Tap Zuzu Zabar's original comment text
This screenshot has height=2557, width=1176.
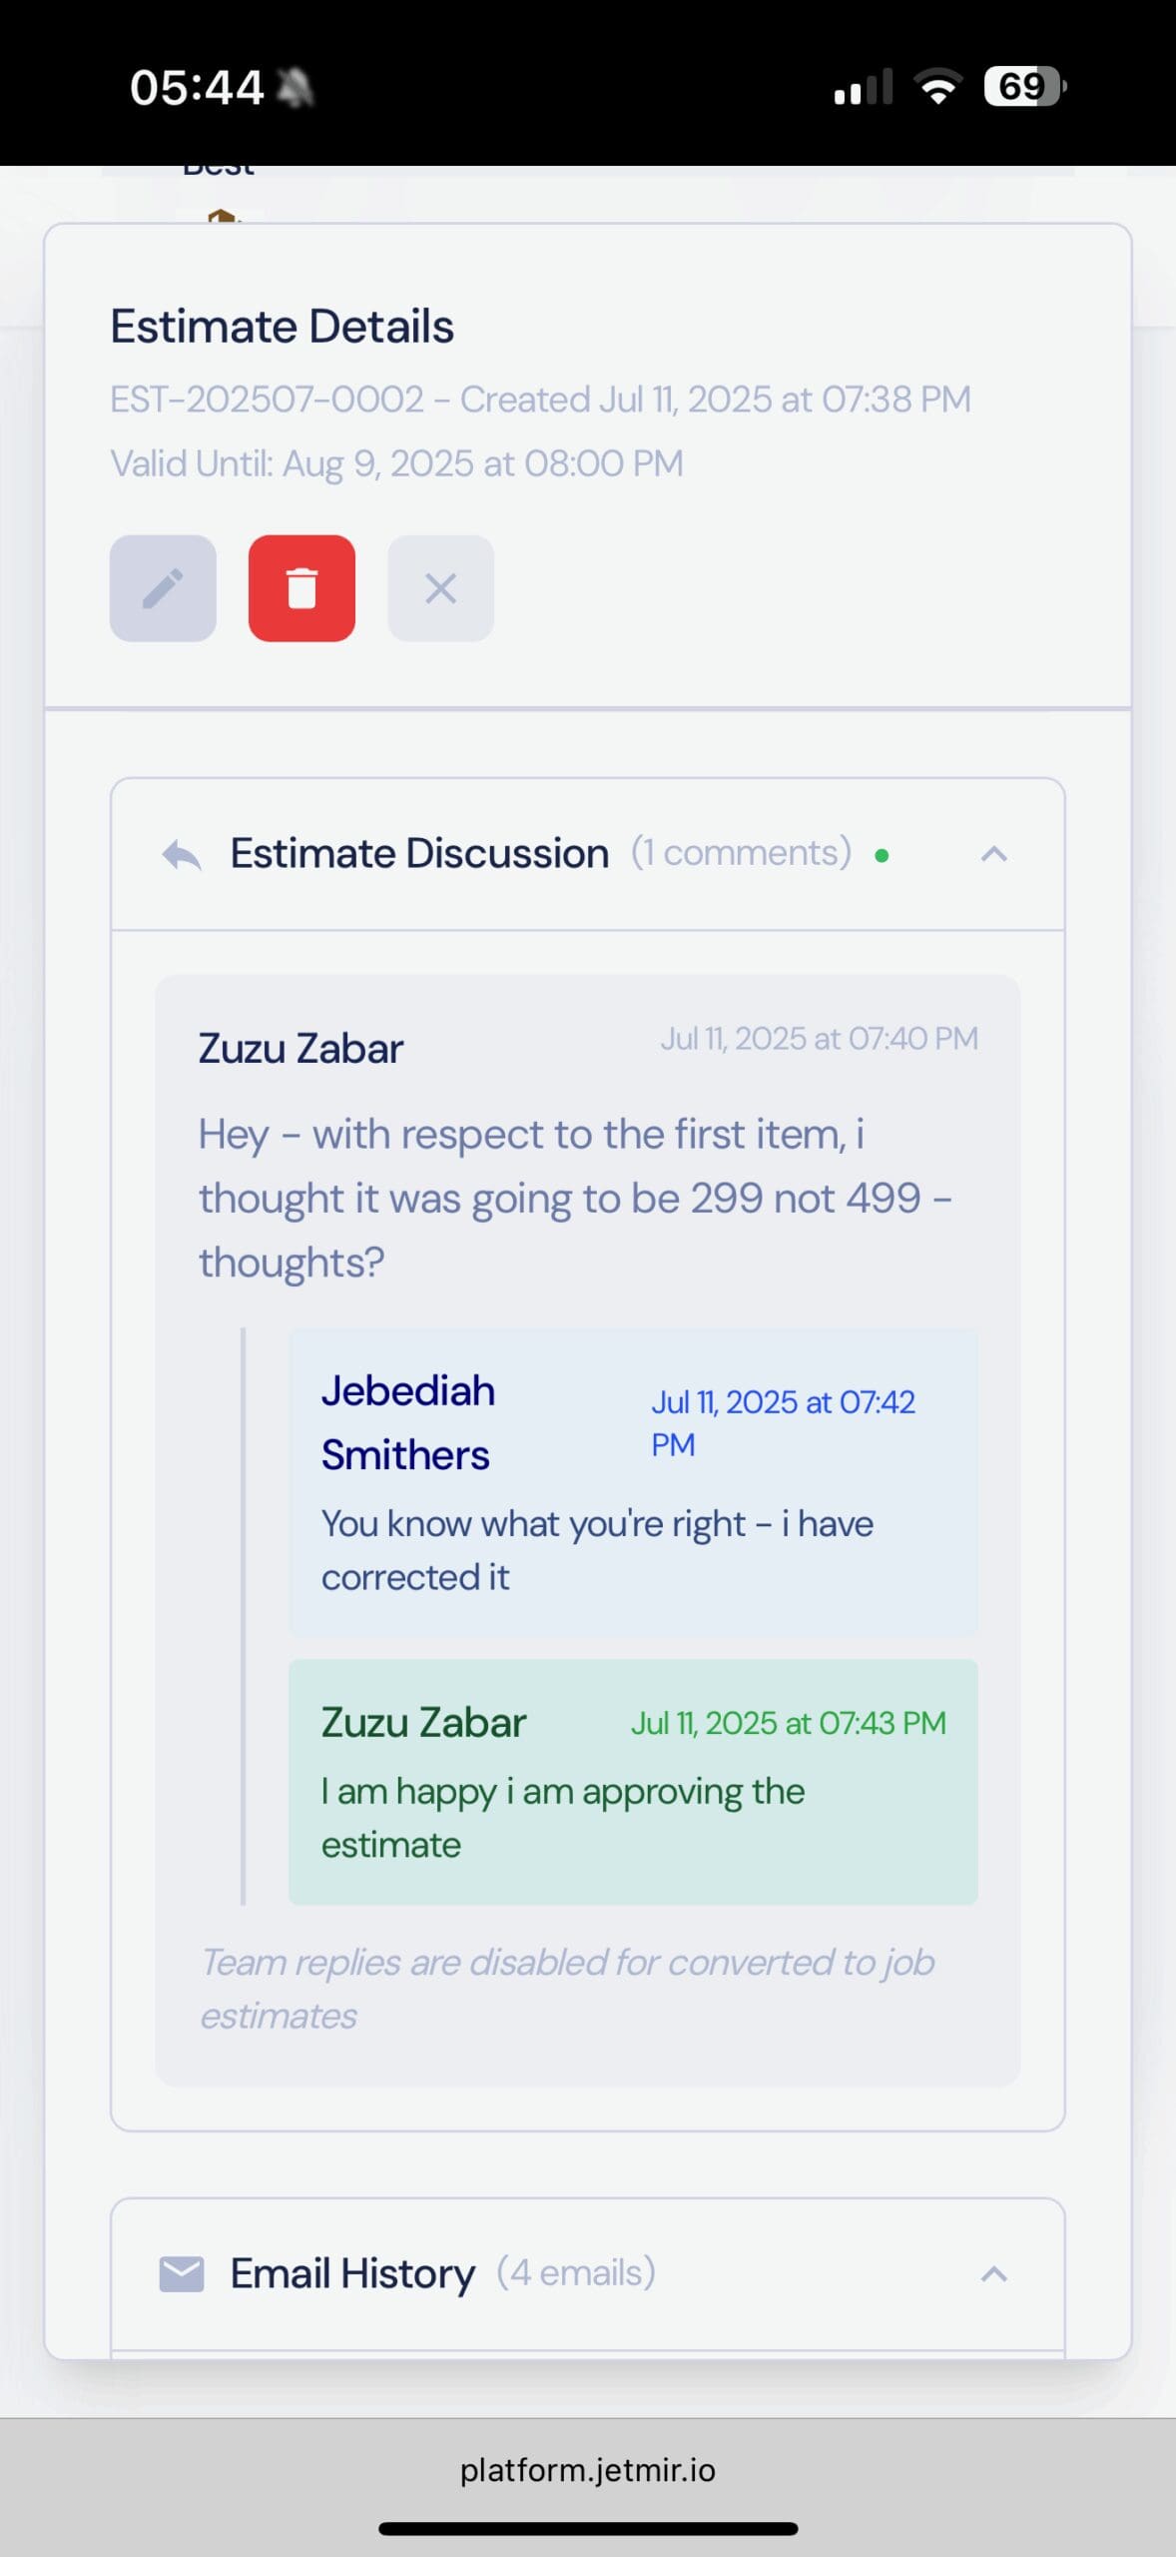(x=574, y=1198)
